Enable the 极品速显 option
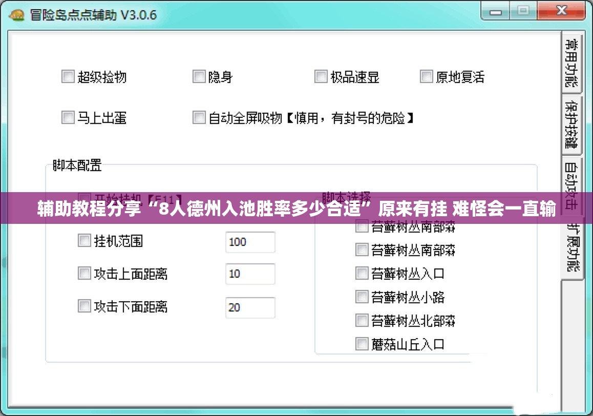Viewport: 593px width, 416px height. pyautogui.click(x=321, y=76)
